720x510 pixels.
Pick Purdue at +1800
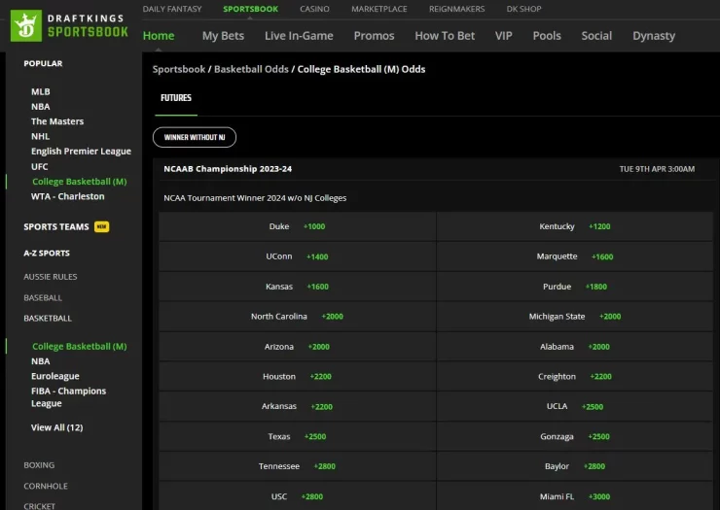pos(574,287)
